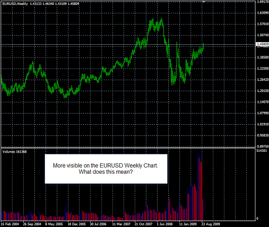Click the 514301 volume scale maximum label

pyautogui.click(x=262, y=151)
